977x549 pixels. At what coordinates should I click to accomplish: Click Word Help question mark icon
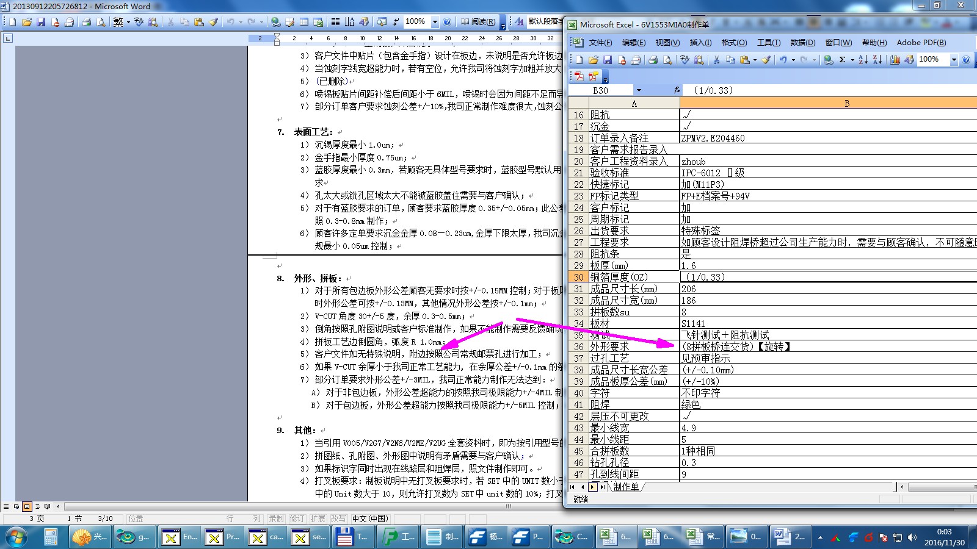click(x=447, y=22)
